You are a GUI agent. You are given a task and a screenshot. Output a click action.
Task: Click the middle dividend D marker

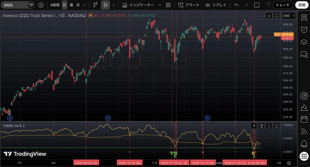(x=108, y=118)
